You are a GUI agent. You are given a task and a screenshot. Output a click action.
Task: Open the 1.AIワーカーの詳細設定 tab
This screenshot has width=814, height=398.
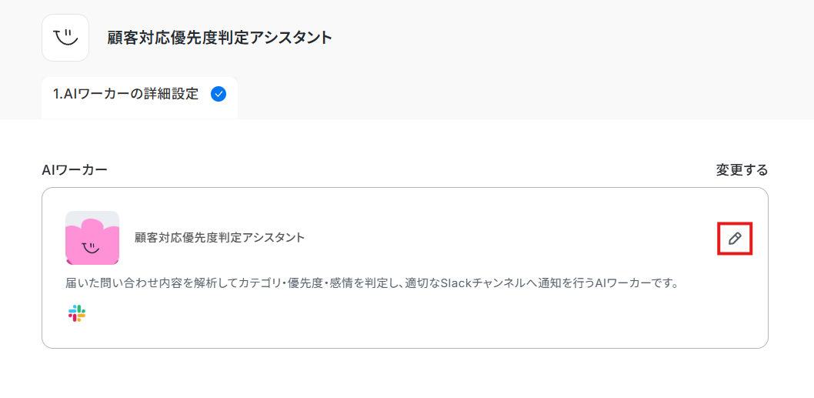click(140, 97)
